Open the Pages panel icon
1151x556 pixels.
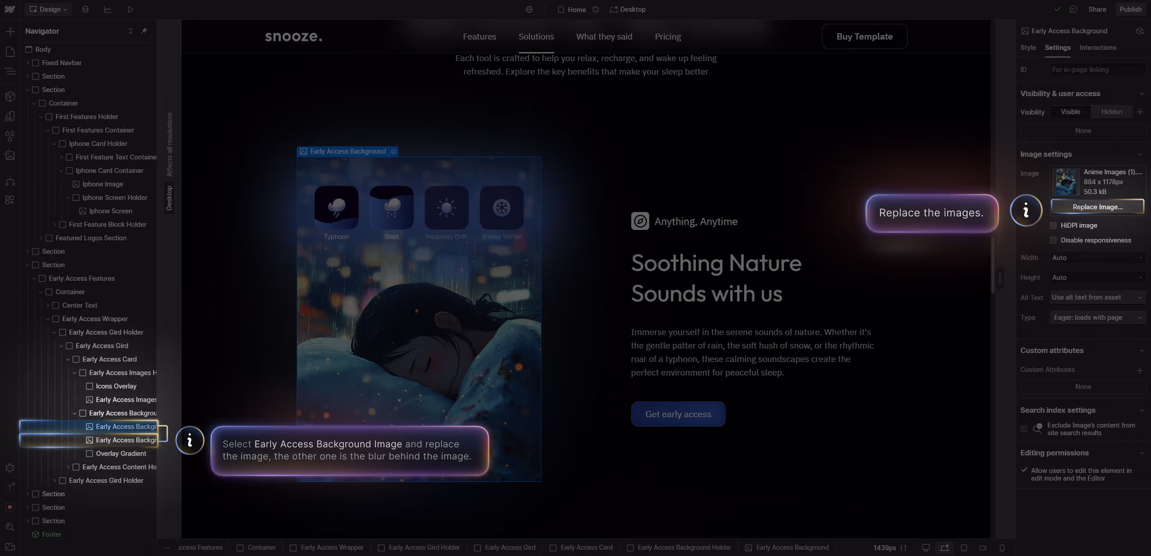pos(10,52)
